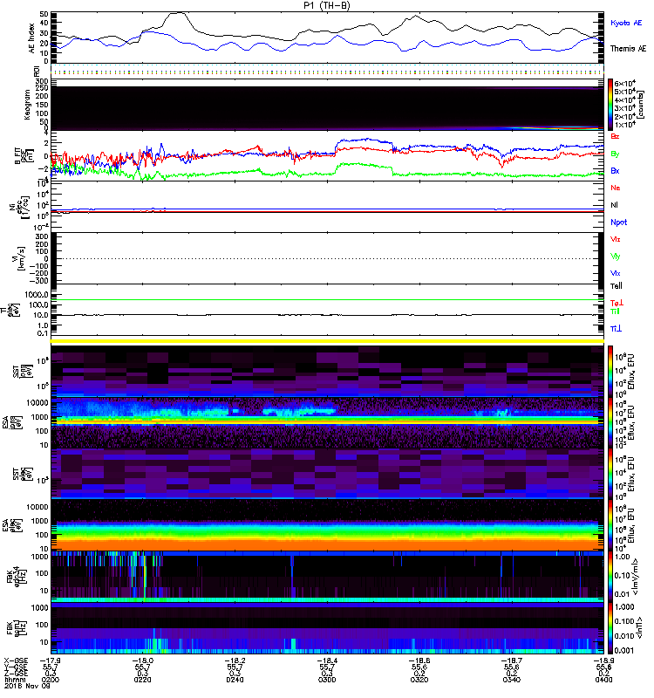
Task: Click the Keogram counts colorbar
Action: tap(610, 104)
